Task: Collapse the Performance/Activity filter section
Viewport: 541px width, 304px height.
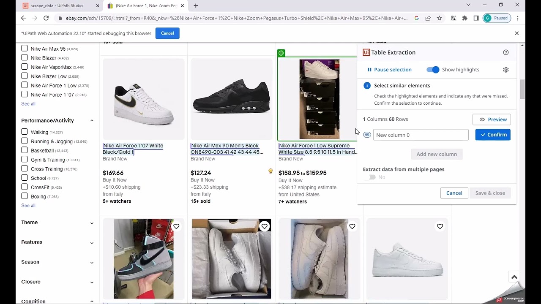Action: pos(92,121)
